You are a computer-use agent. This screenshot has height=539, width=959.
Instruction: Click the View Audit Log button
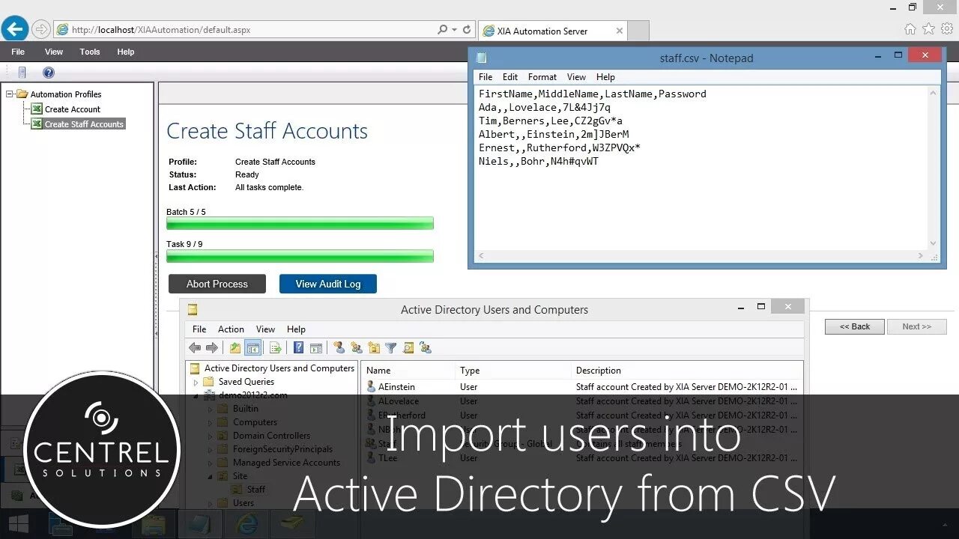click(x=328, y=284)
